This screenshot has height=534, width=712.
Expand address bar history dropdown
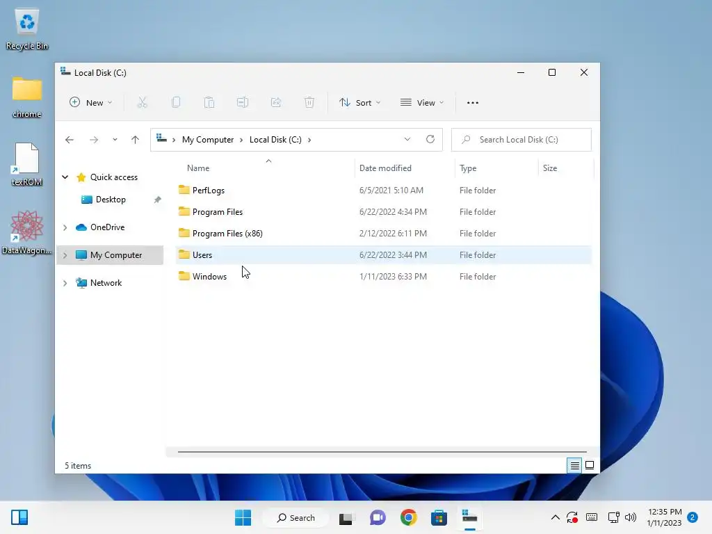click(x=407, y=139)
